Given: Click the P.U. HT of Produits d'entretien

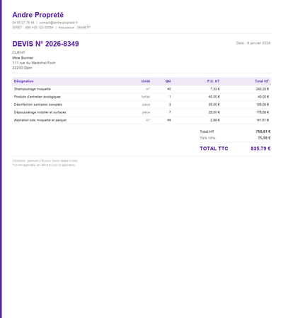Looking at the screenshot, I should coord(214,97).
